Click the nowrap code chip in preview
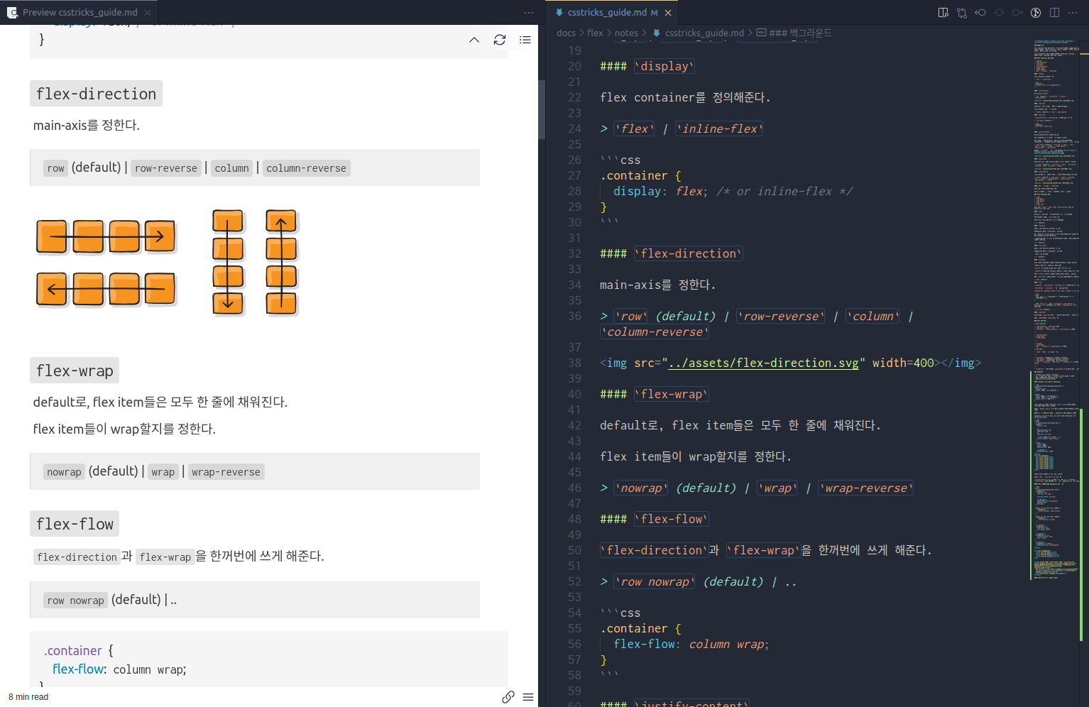Image resolution: width=1089 pixels, height=707 pixels. 64,472
